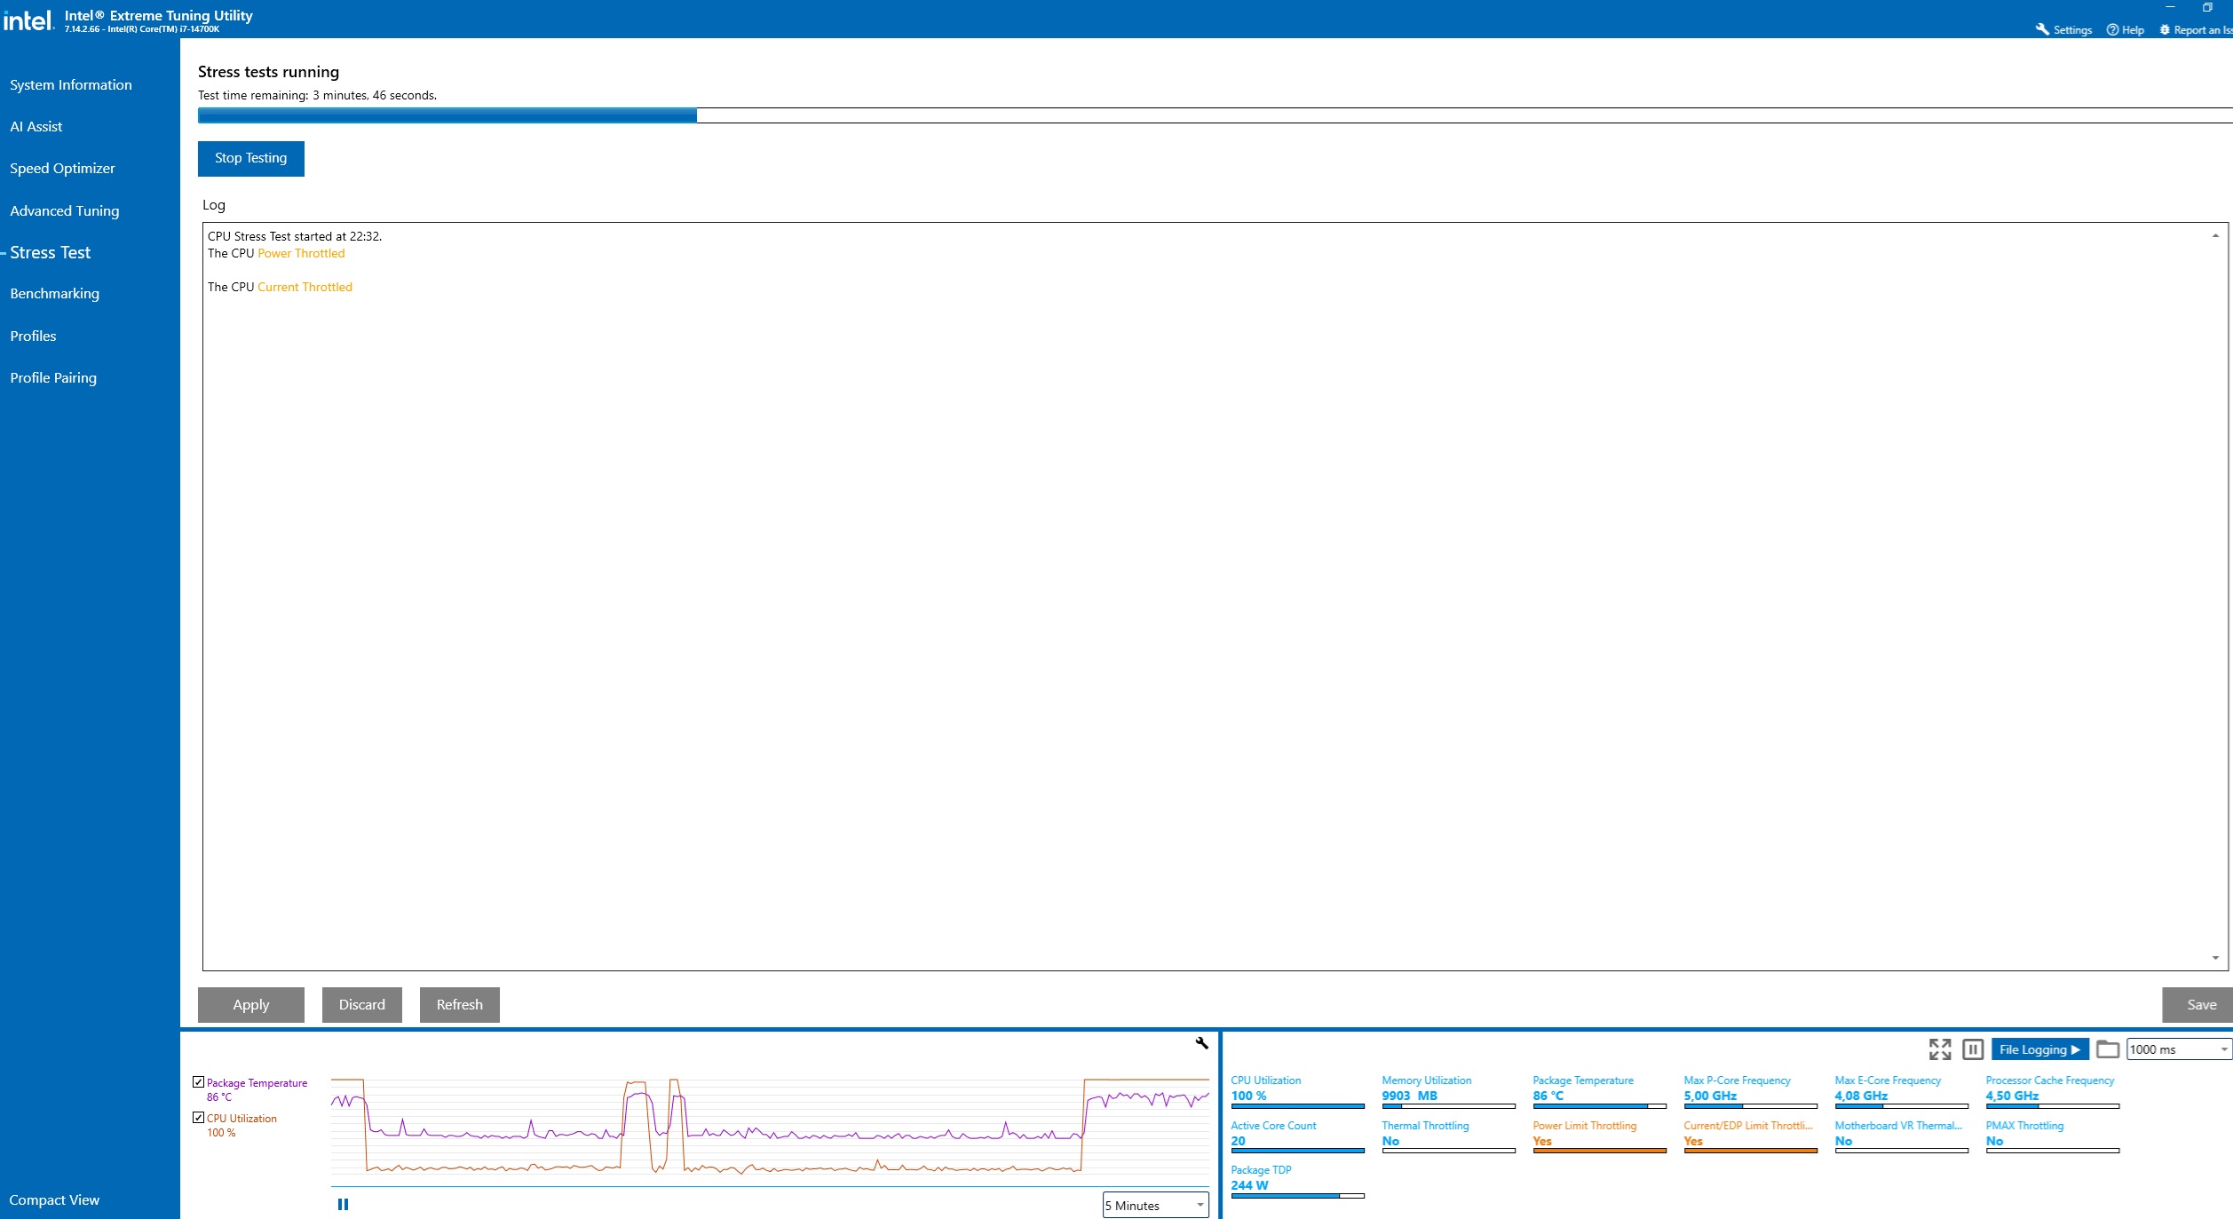Click the Intel logo
Screen dimensions: 2233x1219
[28, 20]
